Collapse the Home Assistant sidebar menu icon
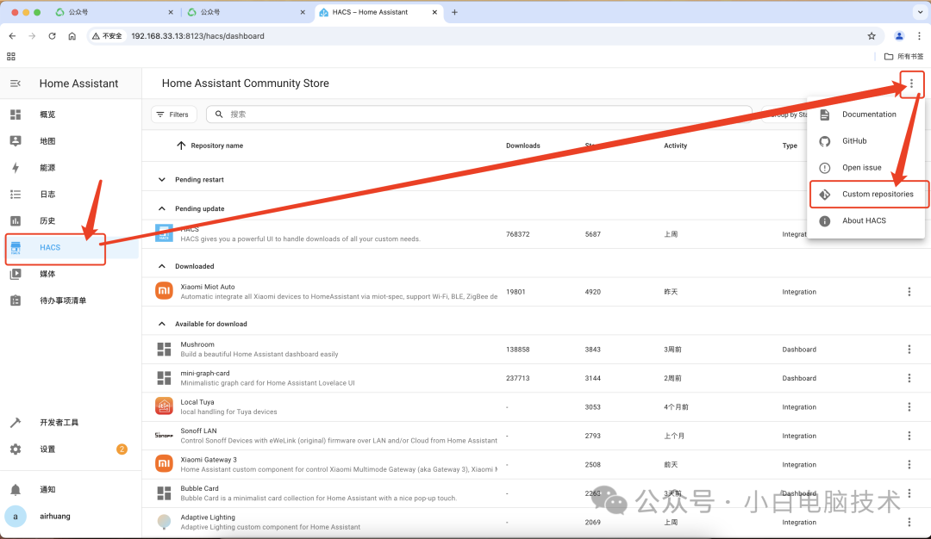931x539 pixels. tap(16, 84)
